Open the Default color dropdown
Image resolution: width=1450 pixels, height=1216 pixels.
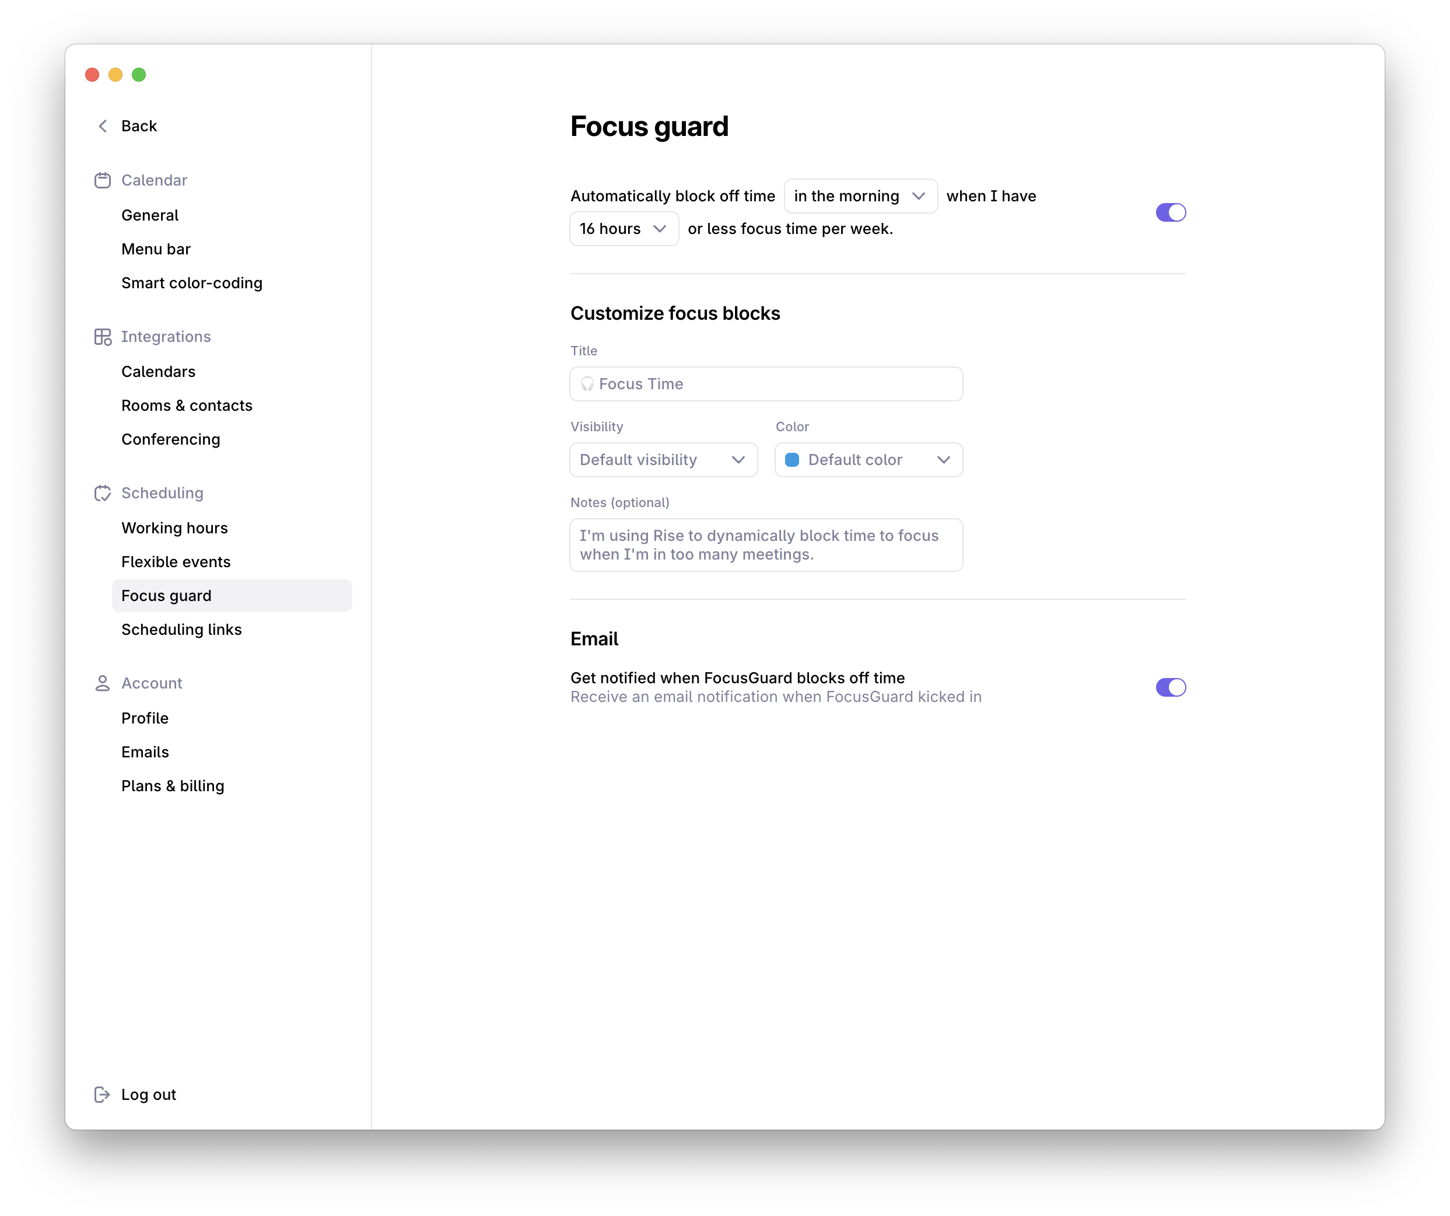[x=868, y=460]
